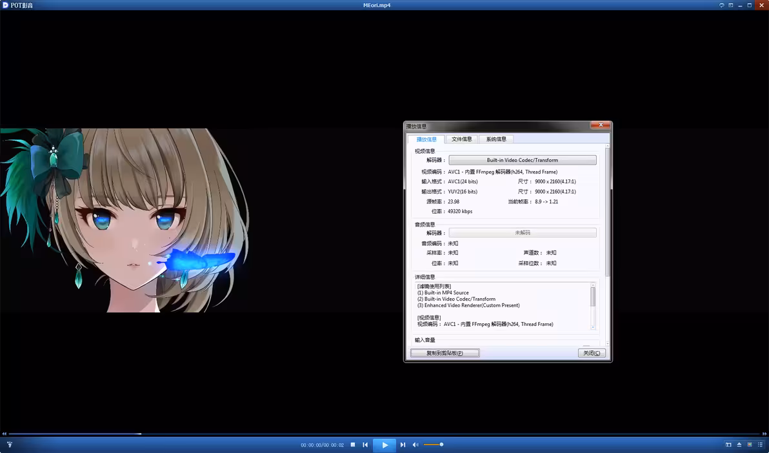
Task: Toggle compact window mode icon in title bar
Action: coord(731,5)
